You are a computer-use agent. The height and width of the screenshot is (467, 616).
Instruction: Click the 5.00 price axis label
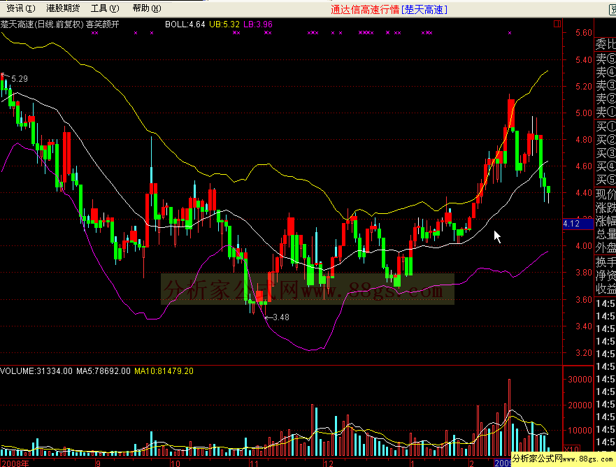583,113
